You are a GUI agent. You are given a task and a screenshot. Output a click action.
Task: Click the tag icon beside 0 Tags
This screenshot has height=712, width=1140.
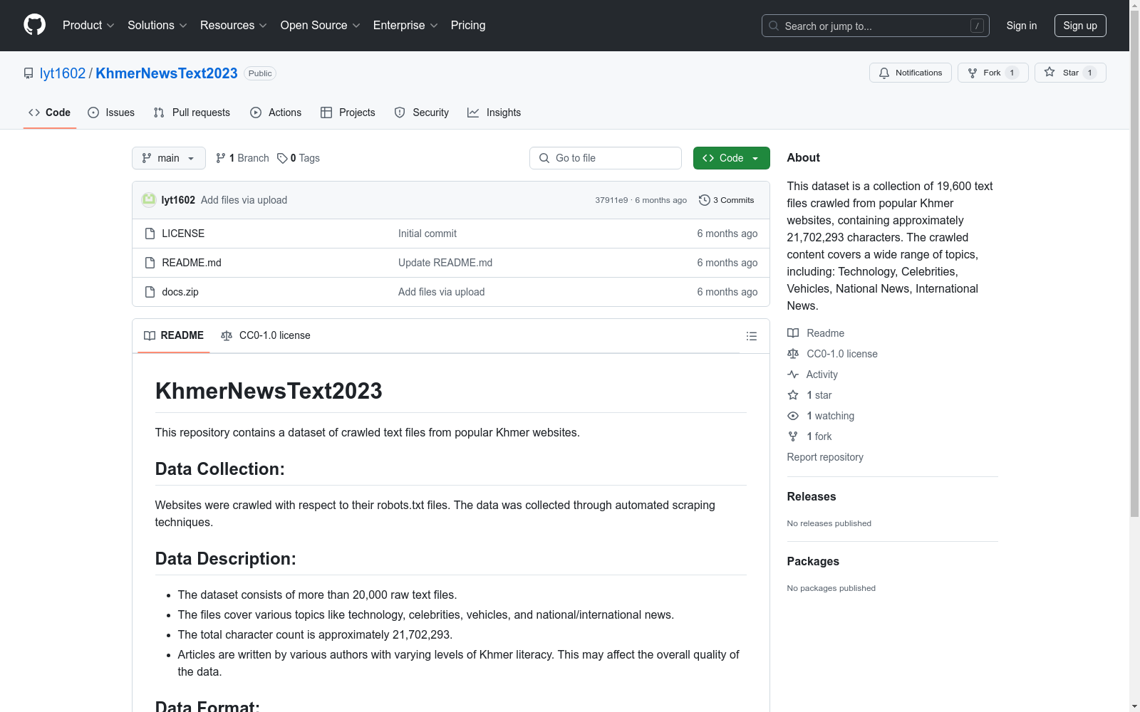pos(282,158)
